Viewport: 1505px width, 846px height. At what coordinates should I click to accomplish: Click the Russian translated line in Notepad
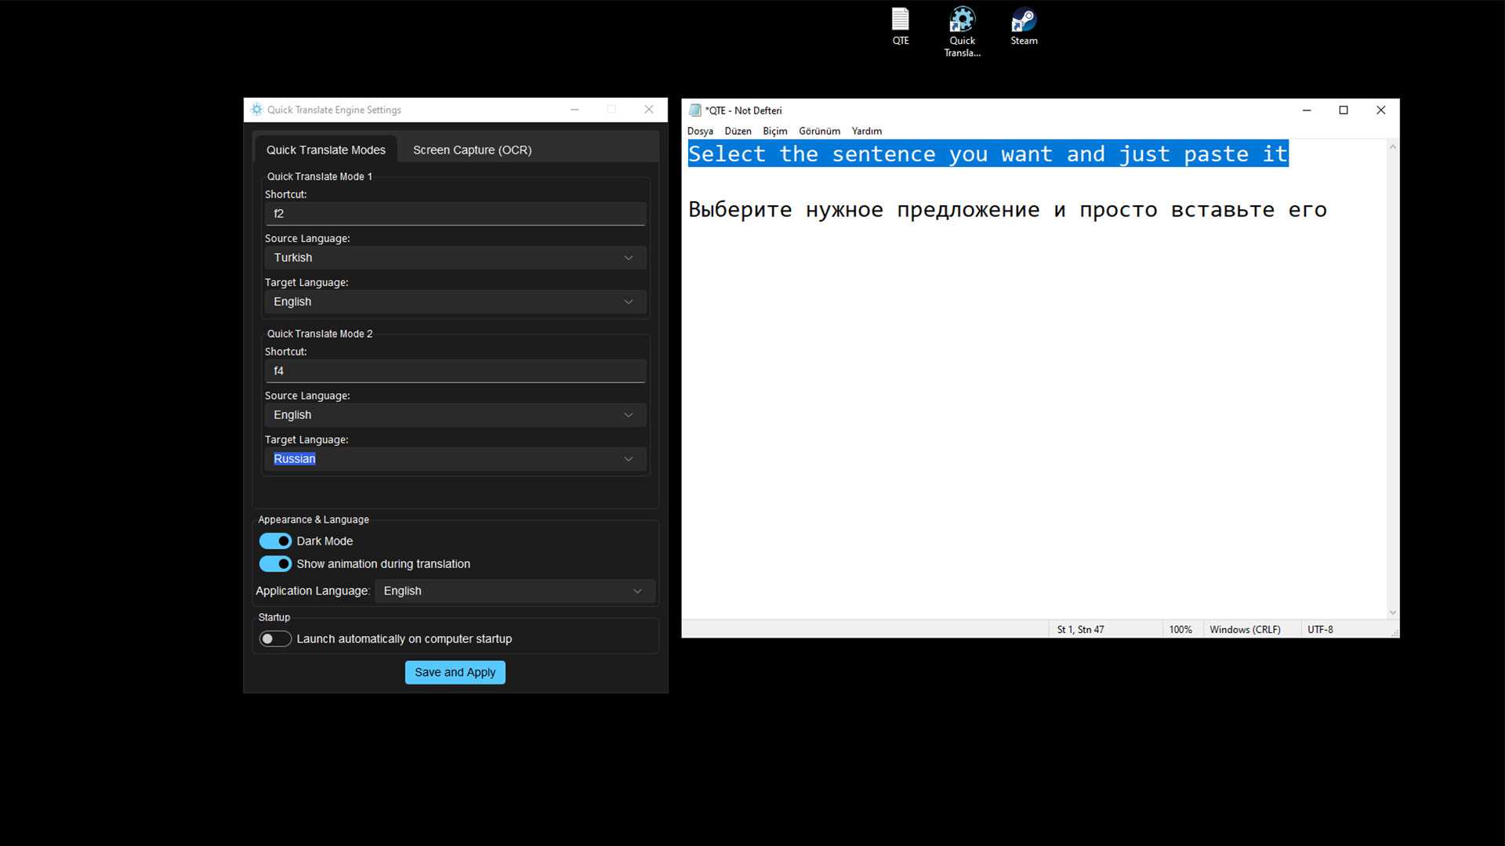coord(1007,210)
